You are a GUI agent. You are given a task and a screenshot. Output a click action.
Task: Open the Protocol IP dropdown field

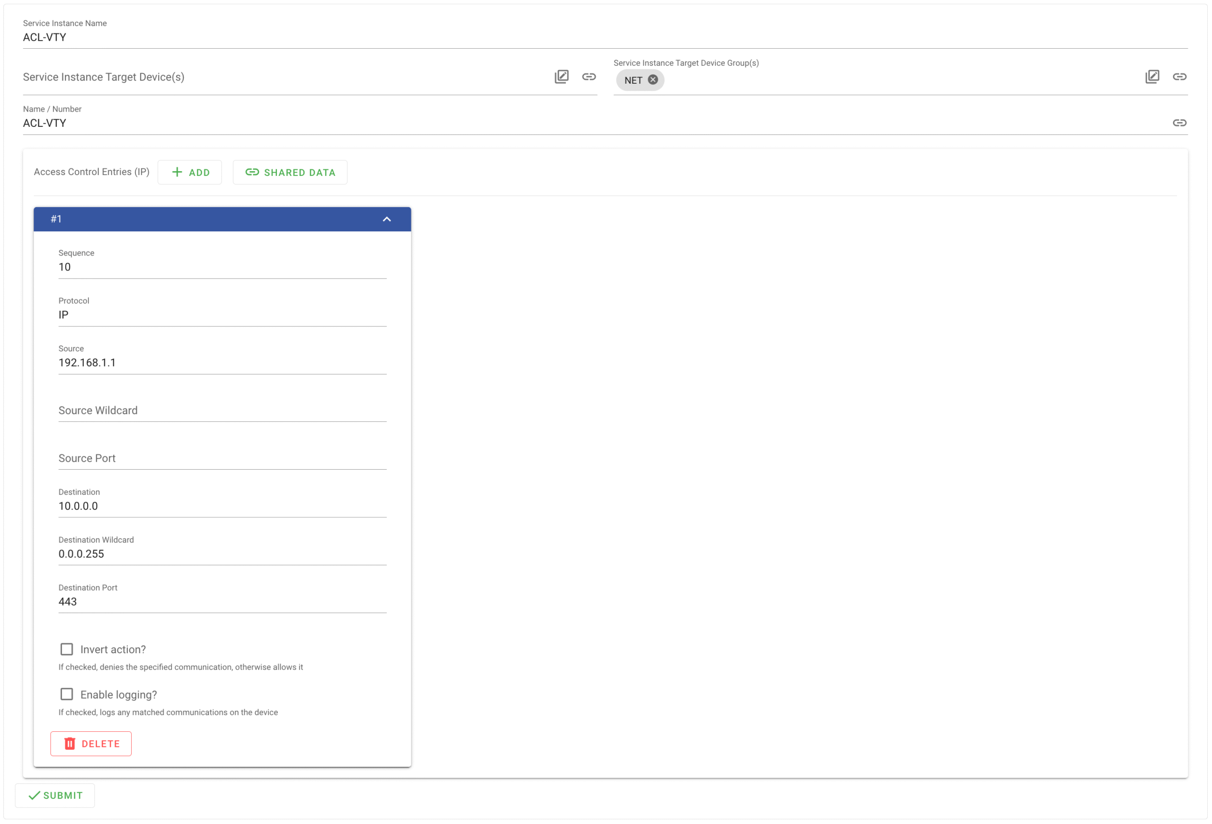tap(222, 315)
